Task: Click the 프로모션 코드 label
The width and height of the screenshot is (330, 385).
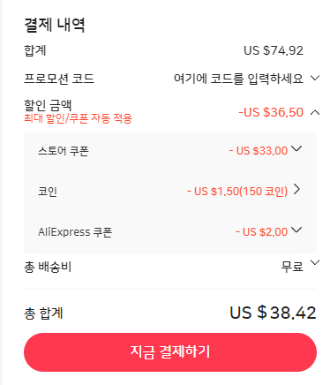Action: click(59, 79)
